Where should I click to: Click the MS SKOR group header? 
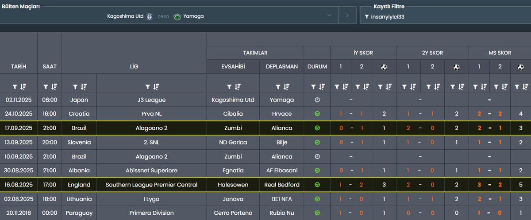coord(500,53)
